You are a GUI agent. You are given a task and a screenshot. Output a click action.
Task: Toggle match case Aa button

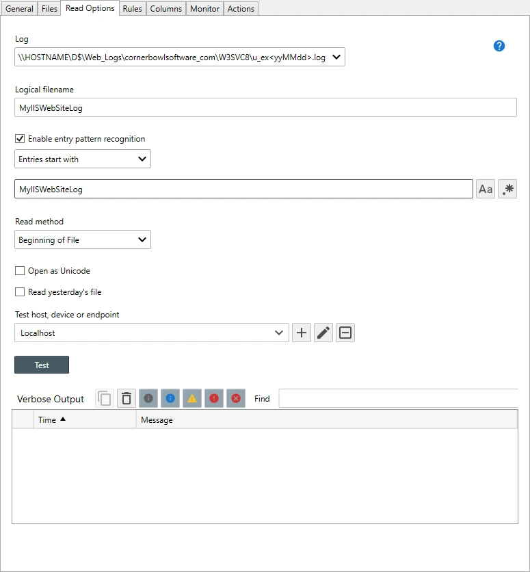point(486,190)
